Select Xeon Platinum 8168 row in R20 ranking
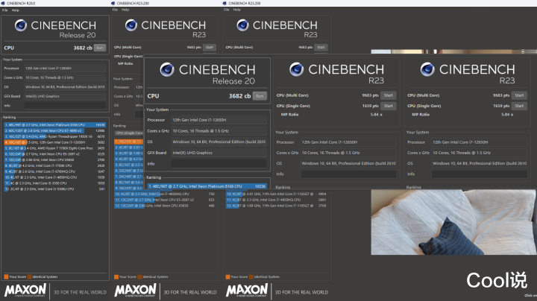The width and height of the screenshot is (537, 301). pos(54,125)
